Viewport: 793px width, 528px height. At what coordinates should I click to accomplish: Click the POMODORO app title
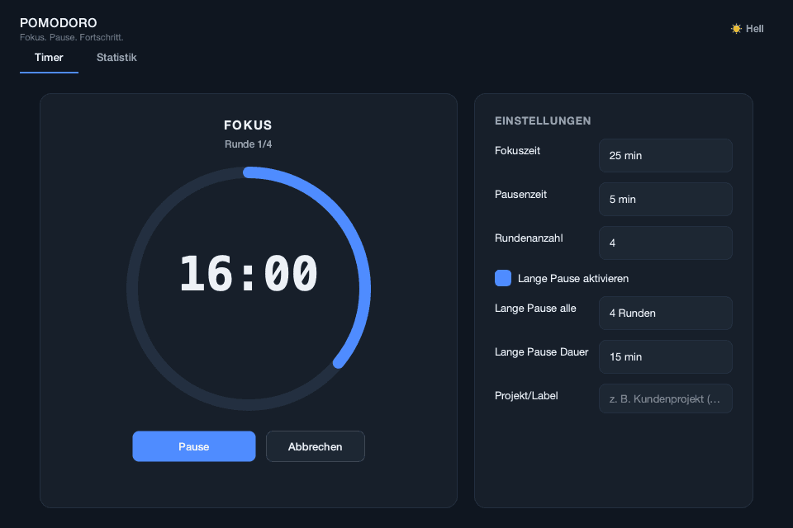58,23
